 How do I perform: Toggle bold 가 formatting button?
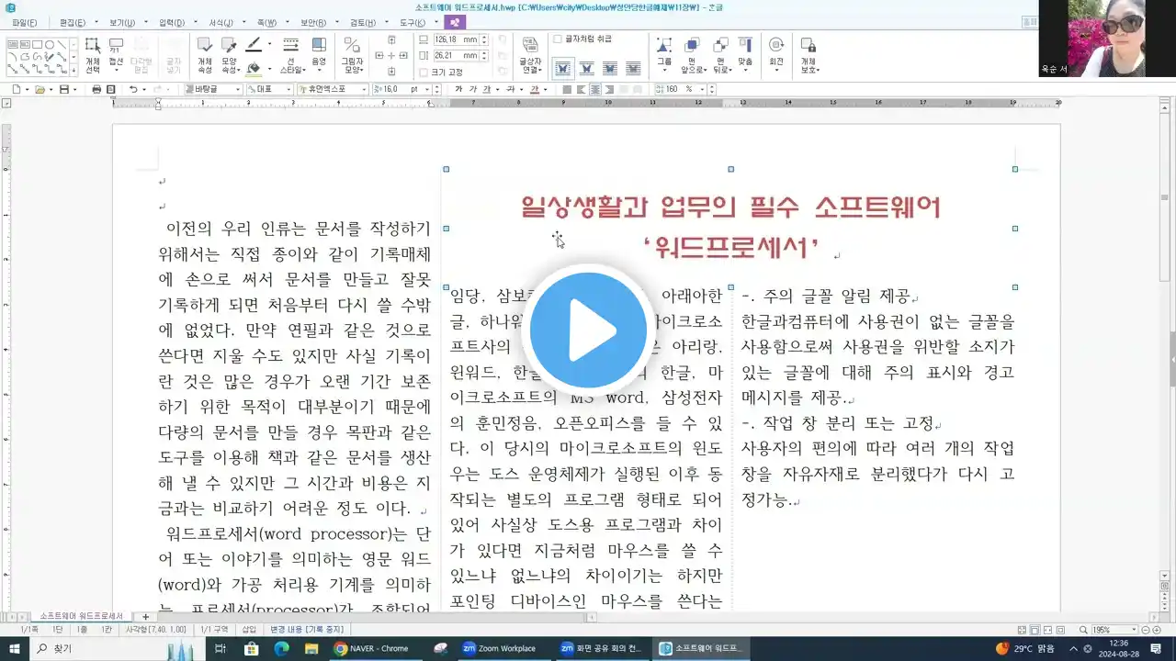pos(458,89)
